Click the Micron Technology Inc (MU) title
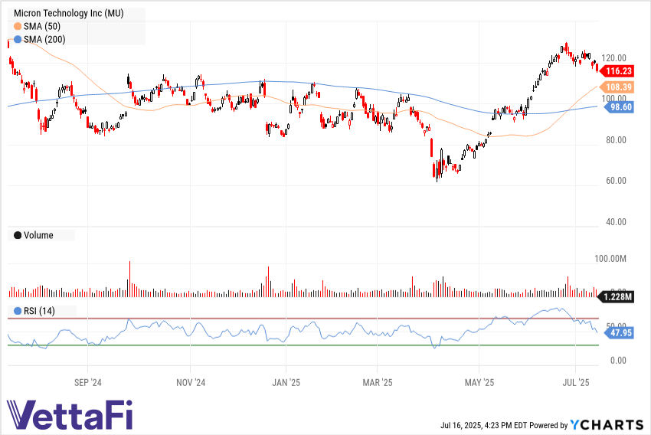 (68, 13)
